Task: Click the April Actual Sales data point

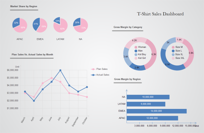Action: [34, 101]
